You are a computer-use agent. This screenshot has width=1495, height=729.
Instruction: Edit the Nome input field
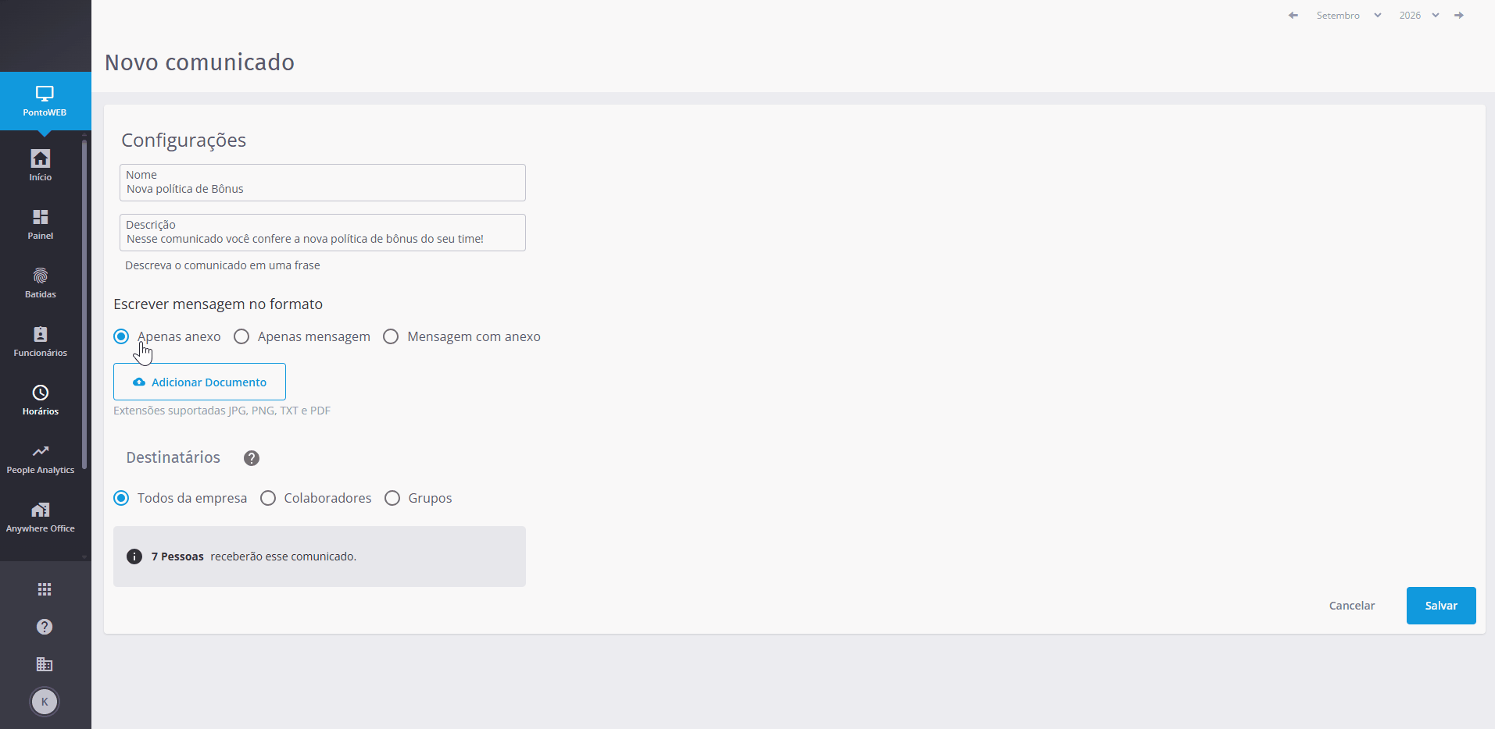323,183
